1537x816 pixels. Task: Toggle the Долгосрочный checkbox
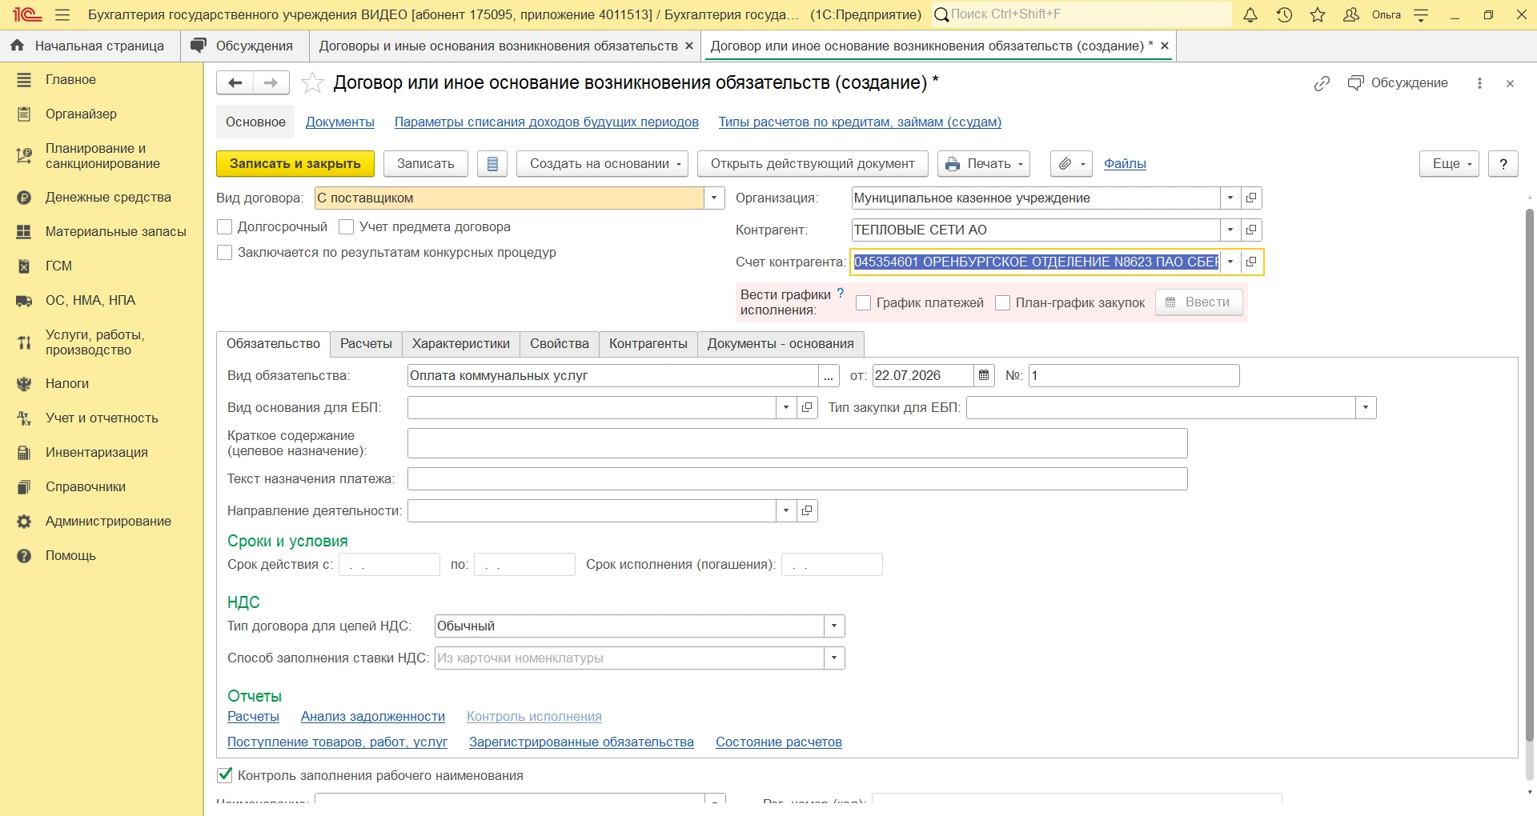(225, 227)
